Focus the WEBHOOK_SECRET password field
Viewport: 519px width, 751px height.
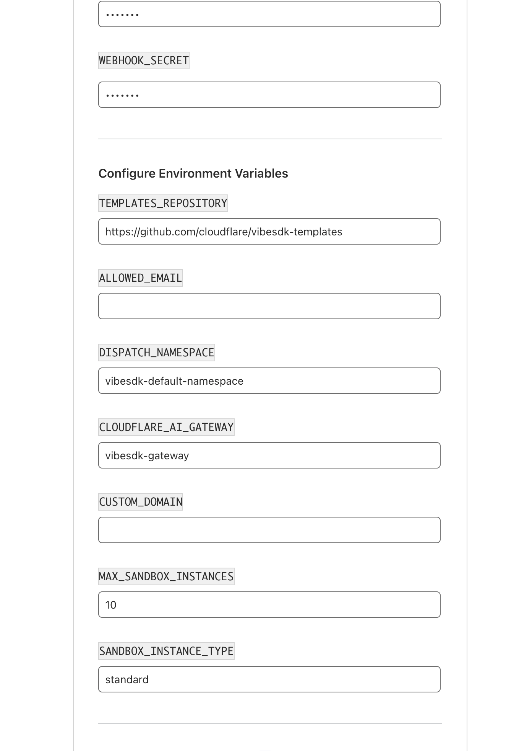[x=269, y=95]
